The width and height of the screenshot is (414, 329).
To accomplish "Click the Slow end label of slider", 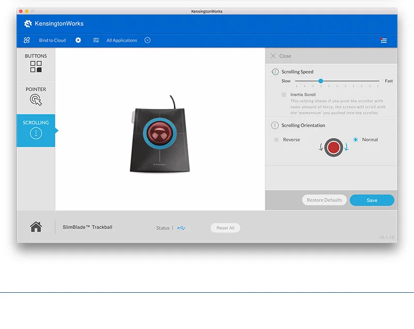I will point(286,81).
